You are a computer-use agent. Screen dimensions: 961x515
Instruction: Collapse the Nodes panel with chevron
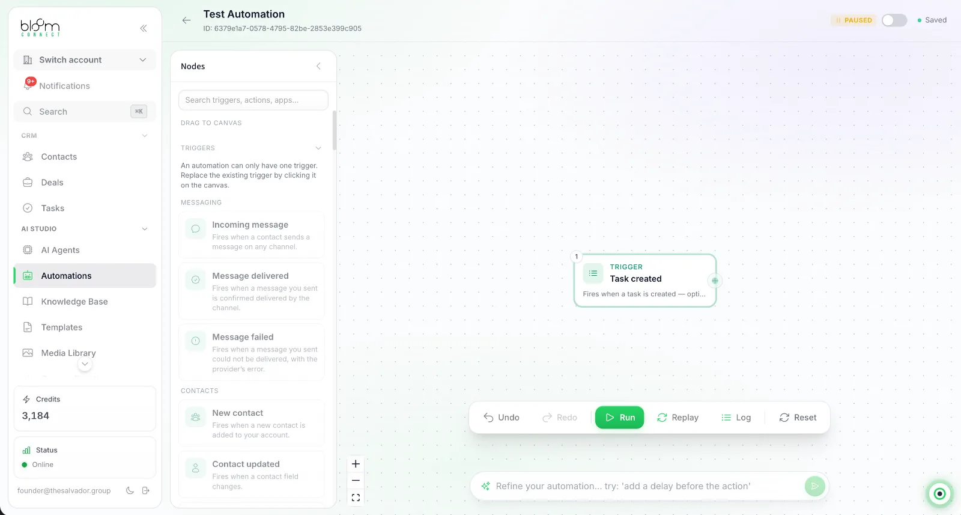(x=318, y=66)
